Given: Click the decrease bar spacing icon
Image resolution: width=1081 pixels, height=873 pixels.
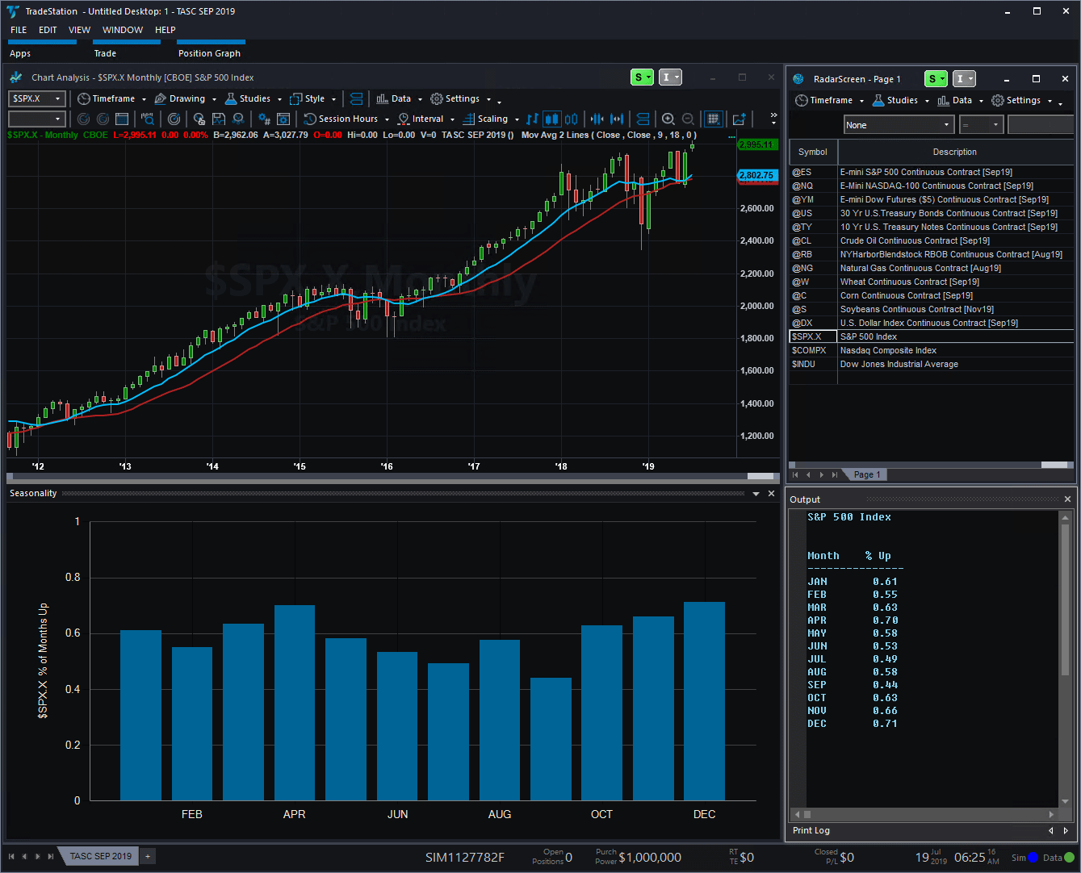Looking at the screenshot, I should coord(597,119).
